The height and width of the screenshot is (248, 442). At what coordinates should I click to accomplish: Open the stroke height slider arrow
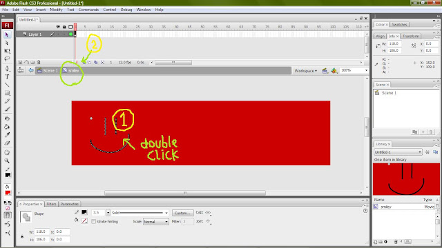click(108, 213)
